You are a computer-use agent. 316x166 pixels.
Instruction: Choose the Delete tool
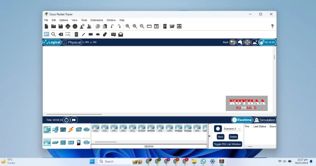[61, 35]
